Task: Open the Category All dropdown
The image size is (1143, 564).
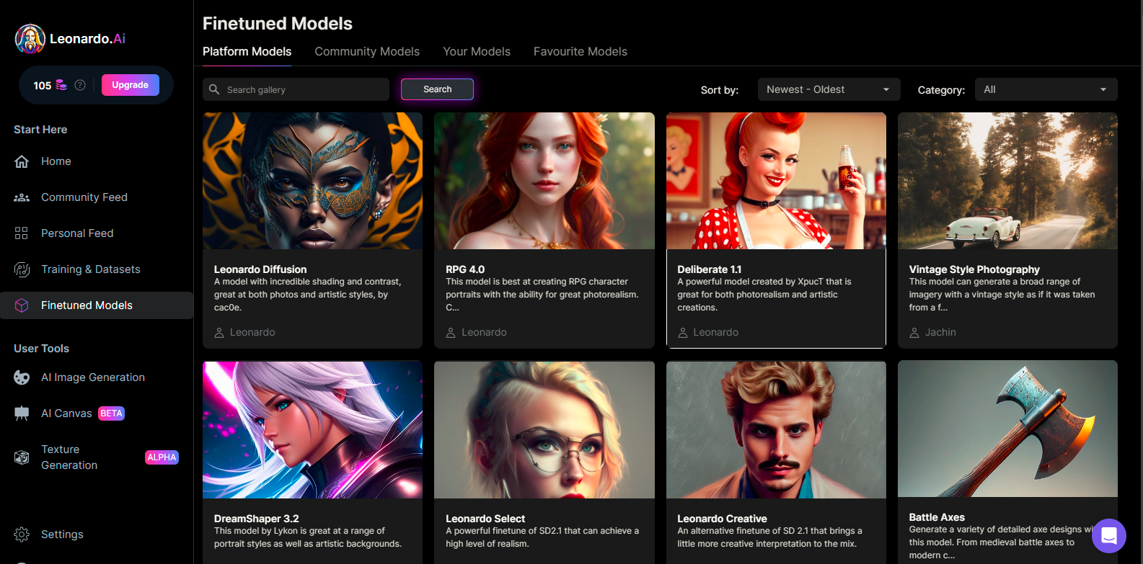Action: pyautogui.click(x=1046, y=89)
